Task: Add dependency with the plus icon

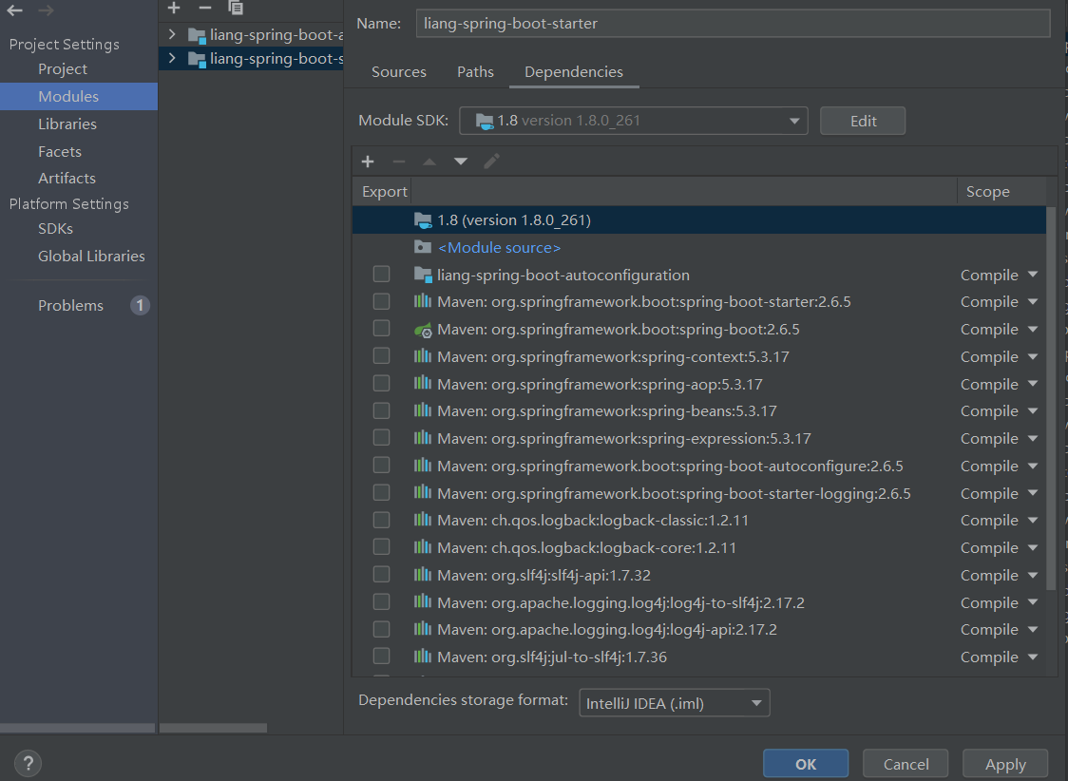Action: click(x=368, y=162)
